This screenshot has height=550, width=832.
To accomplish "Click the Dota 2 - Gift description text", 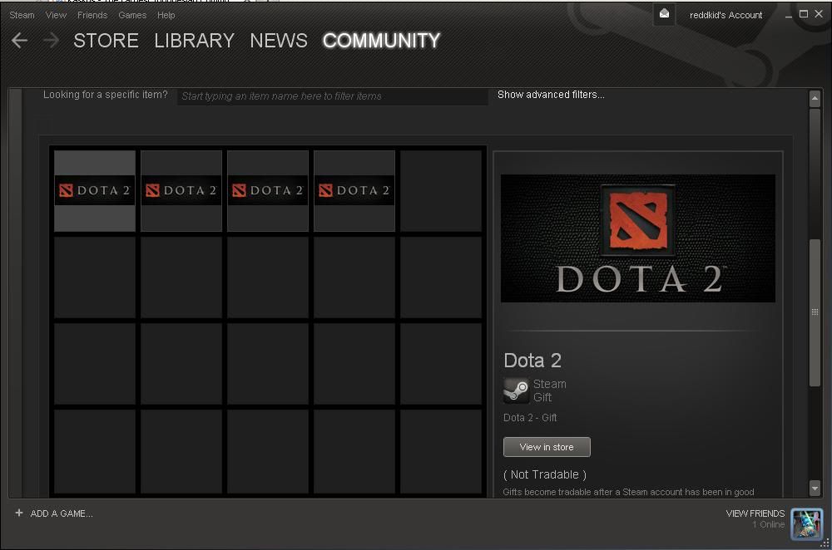I will (529, 418).
